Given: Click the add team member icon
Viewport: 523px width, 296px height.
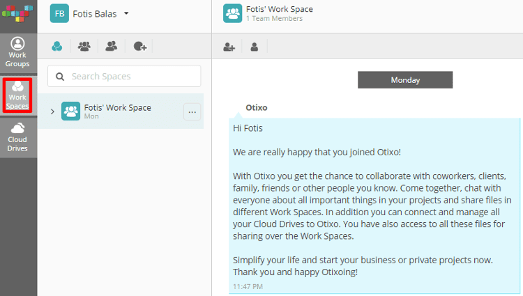Looking at the screenshot, I should pyautogui.click(x=229, y=47).
